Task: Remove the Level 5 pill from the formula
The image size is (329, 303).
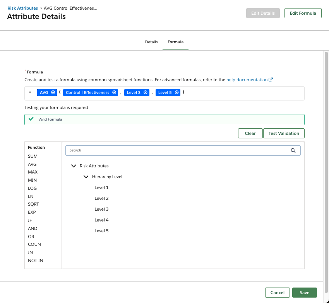Action: point(176,92)
